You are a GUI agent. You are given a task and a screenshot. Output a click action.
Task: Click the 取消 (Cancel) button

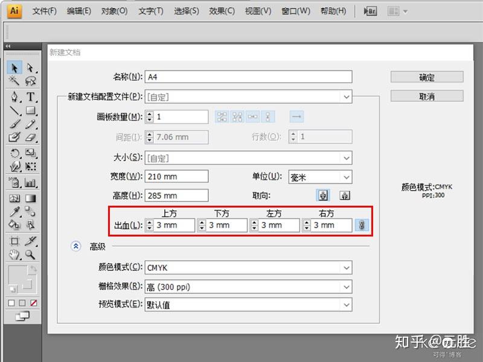tap(426, 96)
